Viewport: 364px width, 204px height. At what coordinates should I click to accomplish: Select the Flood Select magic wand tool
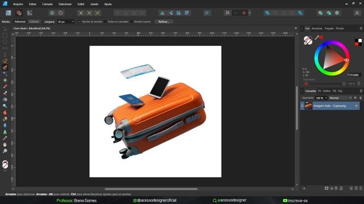pos(5,74)
